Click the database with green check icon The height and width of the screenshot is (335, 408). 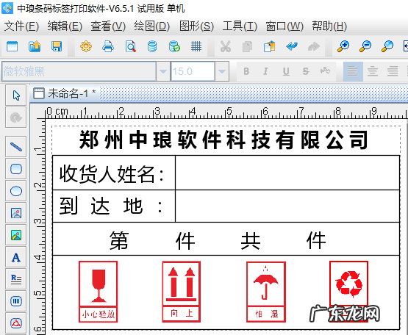point(174,46)
